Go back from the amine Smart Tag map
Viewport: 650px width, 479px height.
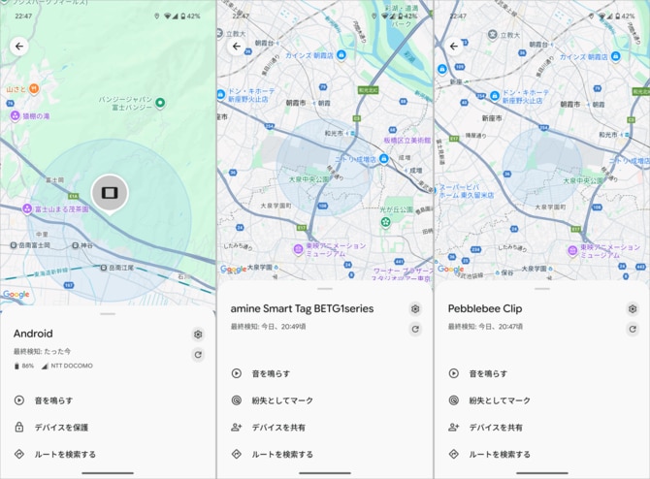237,47
